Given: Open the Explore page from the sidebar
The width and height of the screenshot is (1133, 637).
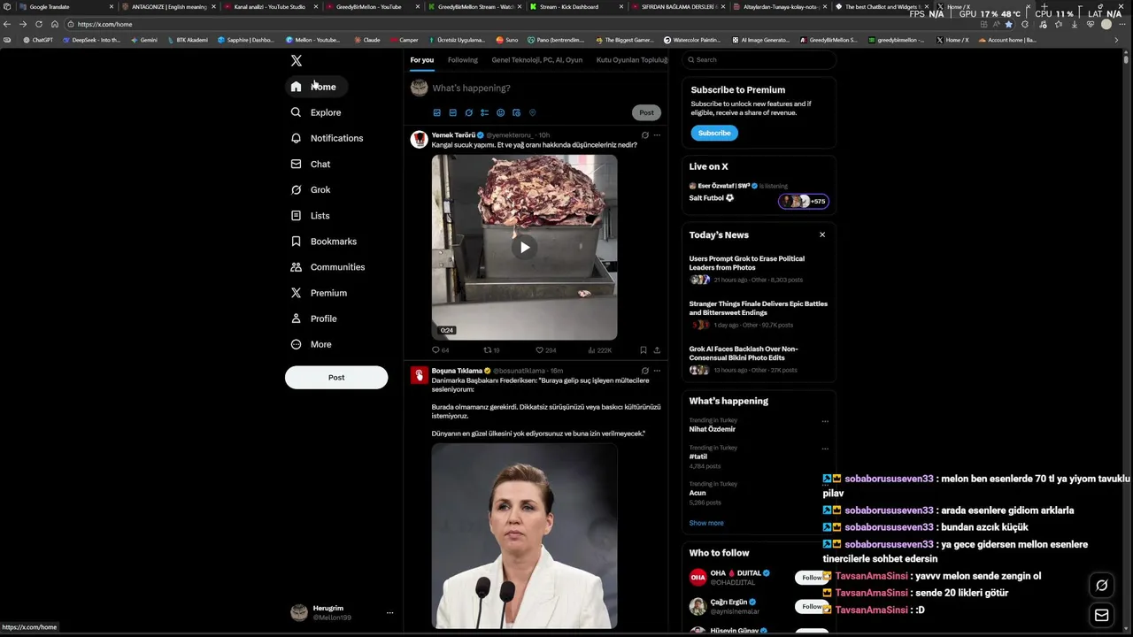Looking at the screenshot, I should (x=316, y=112).
